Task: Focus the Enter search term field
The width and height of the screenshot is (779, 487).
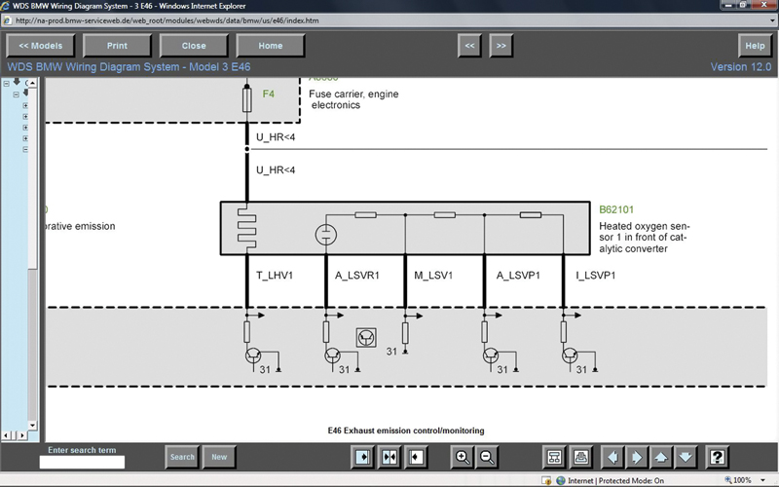Action: [82, 462]
